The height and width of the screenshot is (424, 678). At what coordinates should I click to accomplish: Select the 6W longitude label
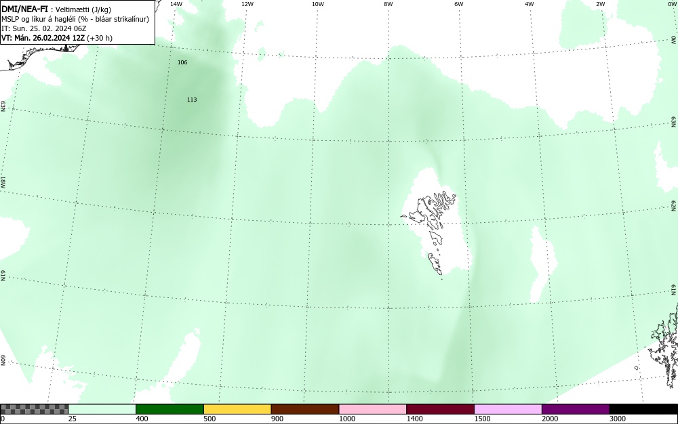(459, 4)
